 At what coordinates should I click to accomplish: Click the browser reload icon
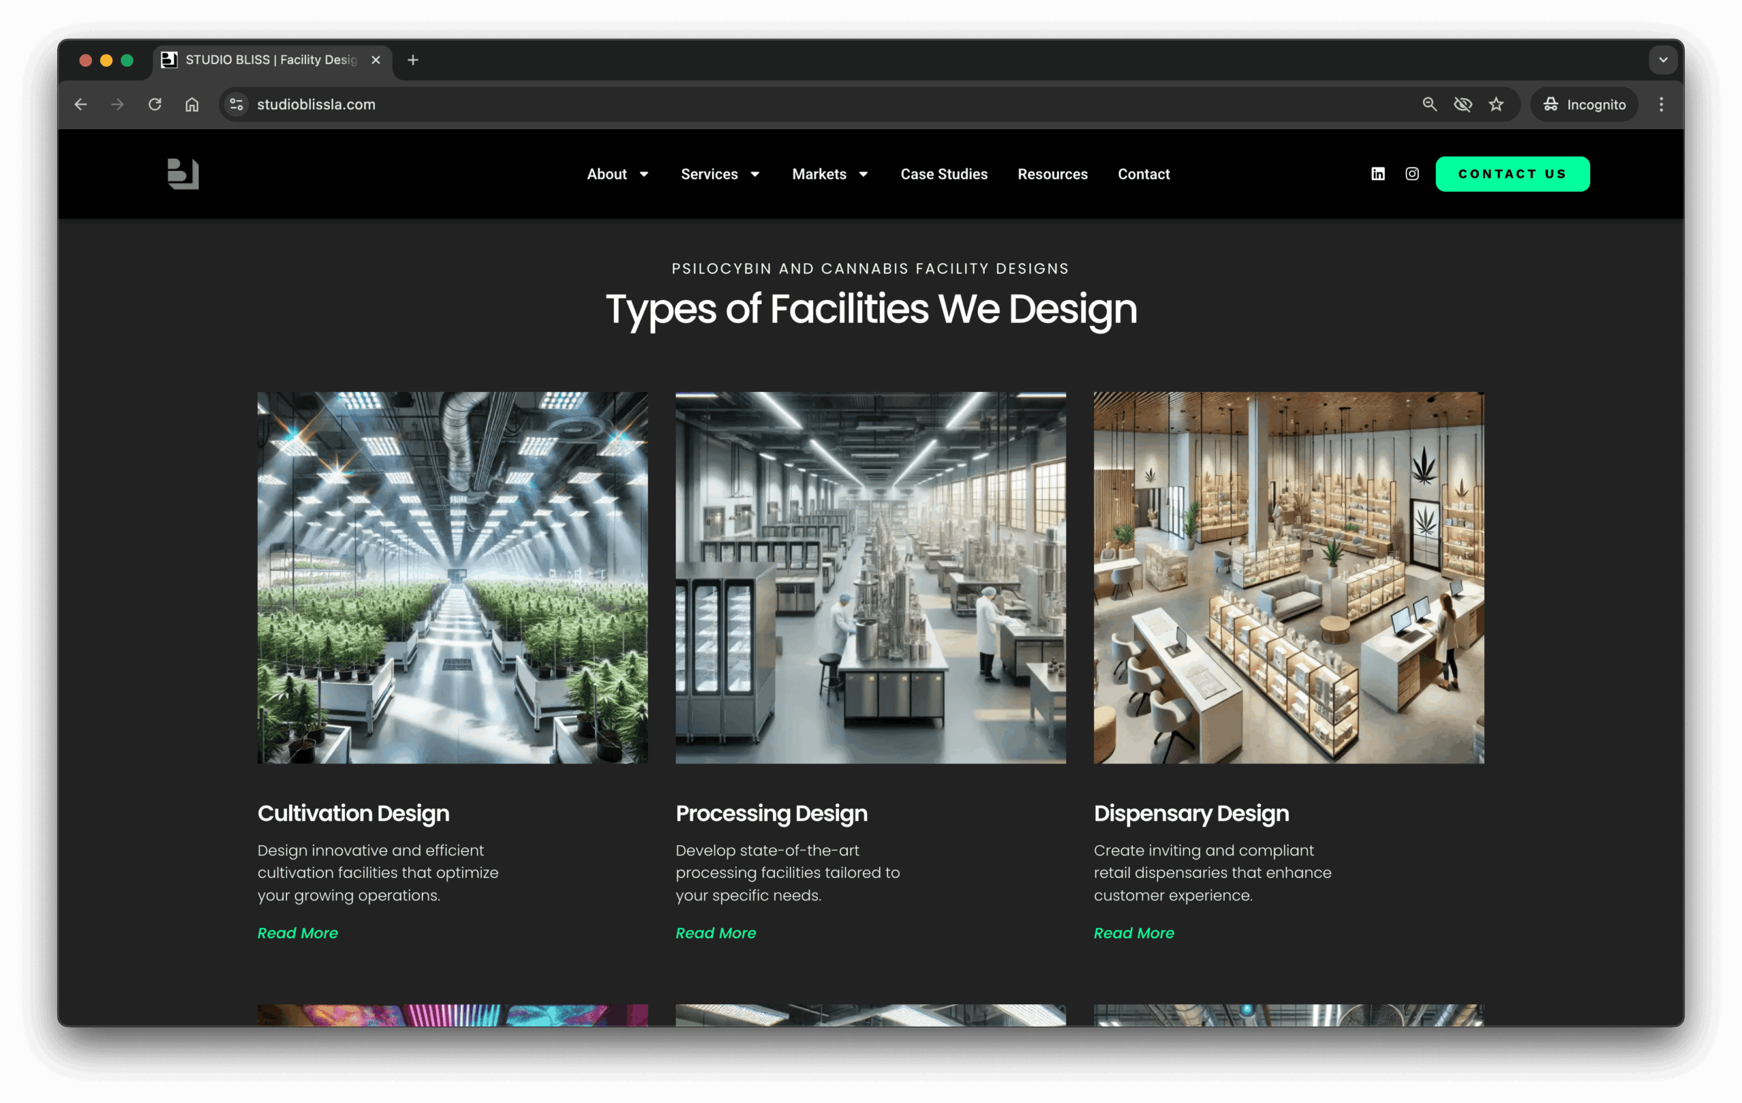155,104
